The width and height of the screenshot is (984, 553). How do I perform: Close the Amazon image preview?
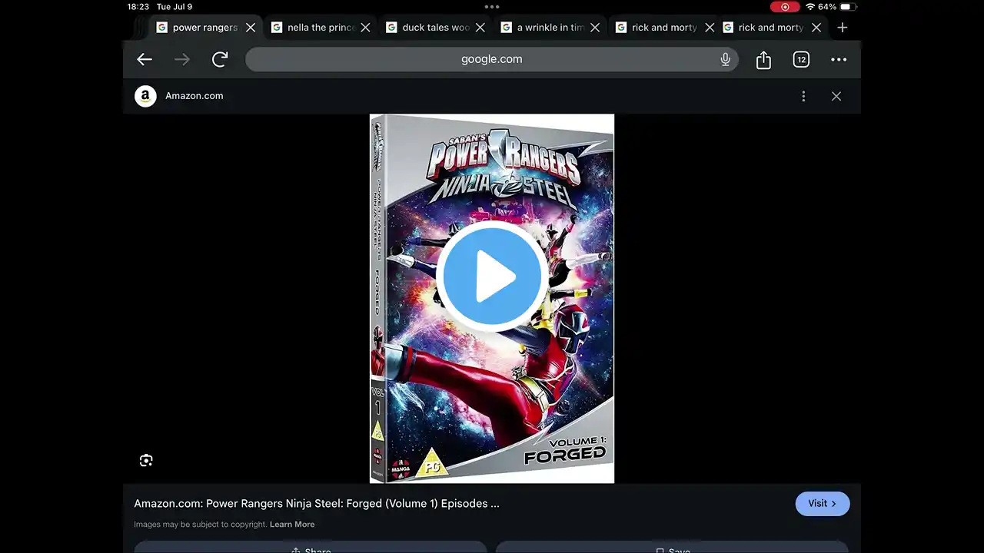tap(836, 96)
